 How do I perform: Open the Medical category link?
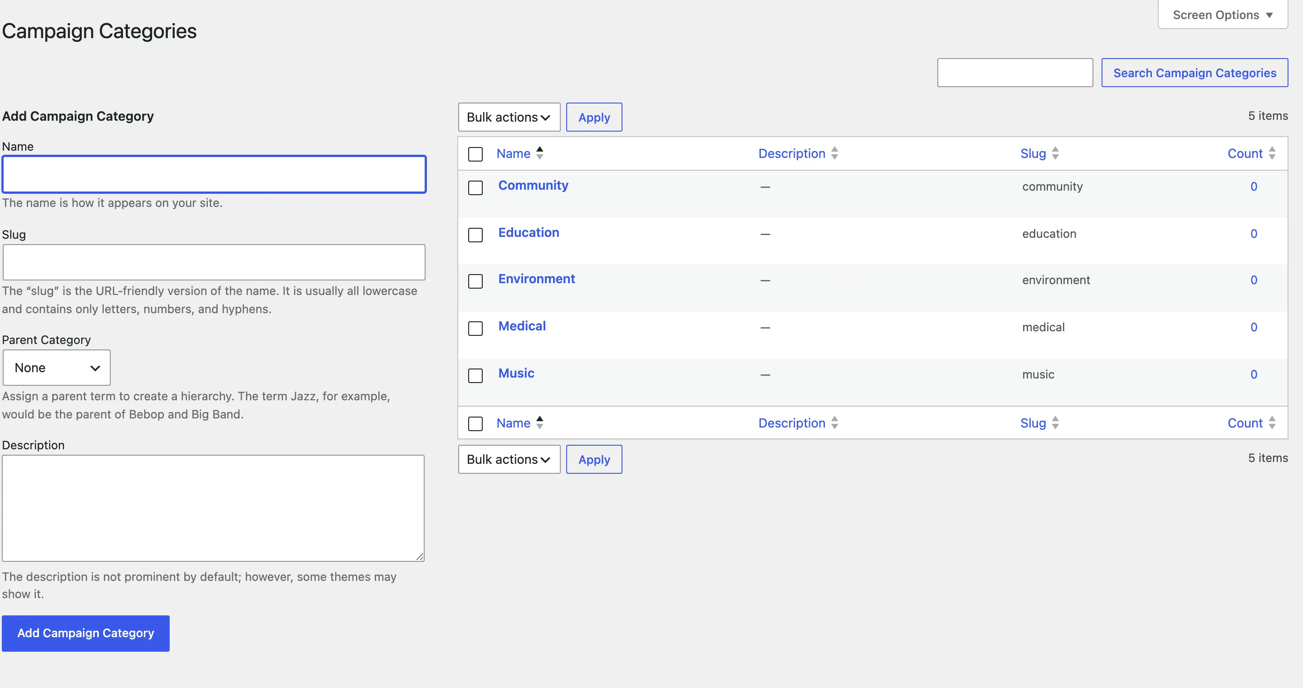tap(522, 326)
